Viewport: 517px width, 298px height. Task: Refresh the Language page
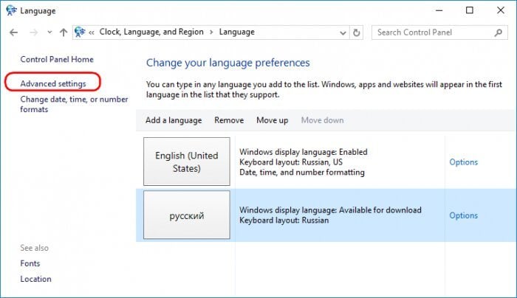[x=357, y=32]
